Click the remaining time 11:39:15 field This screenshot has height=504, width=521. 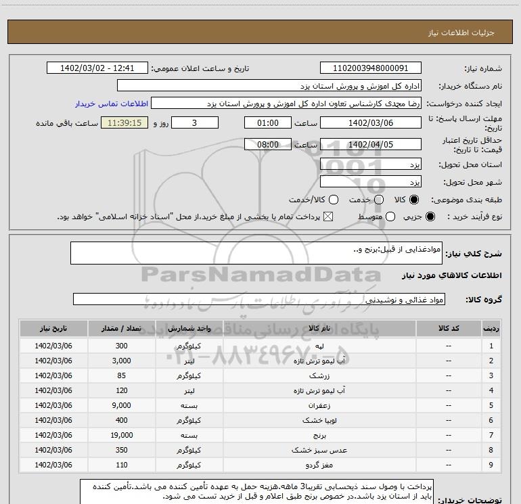(x=124, y=122)
